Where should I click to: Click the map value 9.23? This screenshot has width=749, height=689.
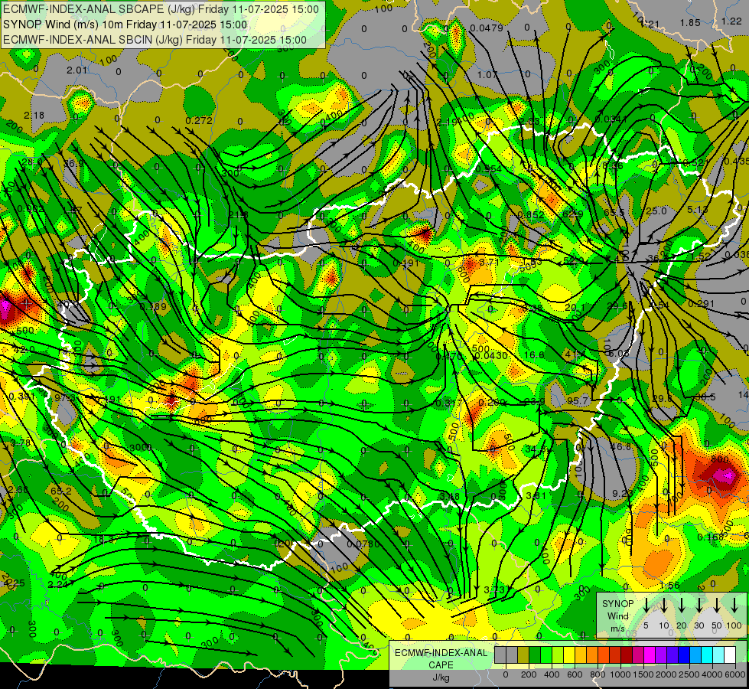click(x=622, y=493)
